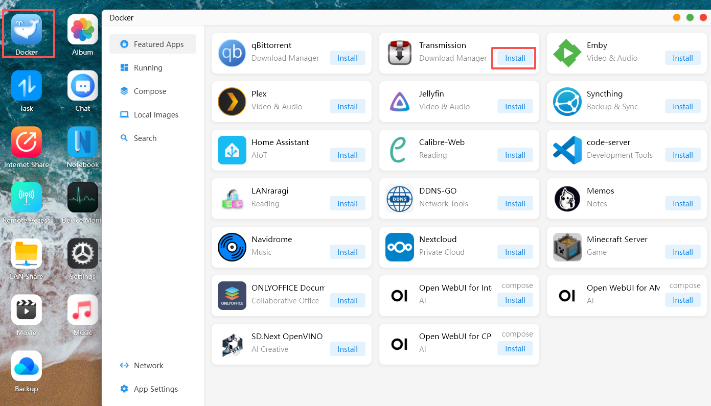The width and height of the screenshot is (711, 406).
Task: Launch the Device Monitor app
Action: [x=83, y=198]
